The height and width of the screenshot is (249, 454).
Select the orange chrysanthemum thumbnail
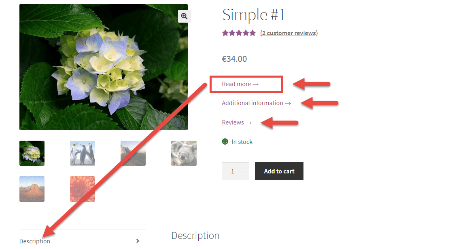point(83,189)
